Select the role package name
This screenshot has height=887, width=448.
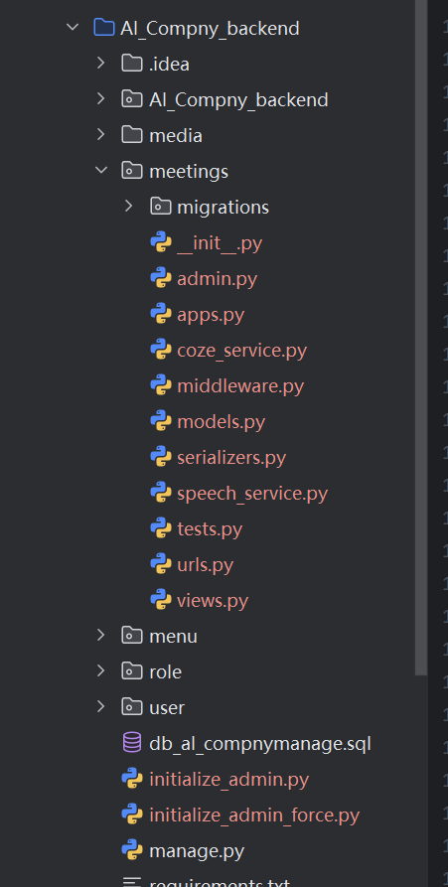point(165,672)
